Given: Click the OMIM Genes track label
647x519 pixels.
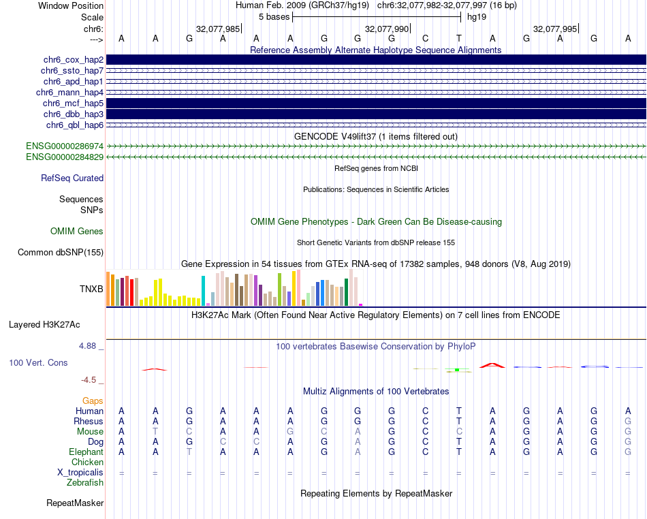Looking at the screenshot, I should (x=77, y=232).
